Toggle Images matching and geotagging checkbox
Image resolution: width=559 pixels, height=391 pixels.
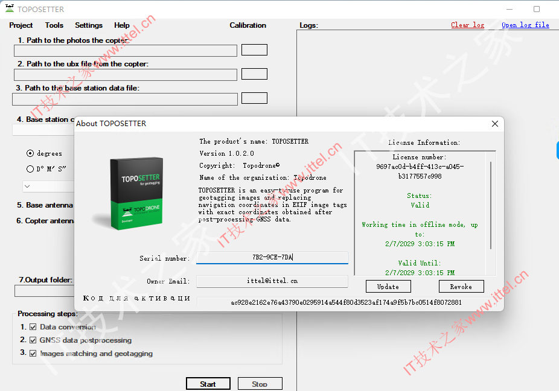pyautogui.click(x=33, y=353)
